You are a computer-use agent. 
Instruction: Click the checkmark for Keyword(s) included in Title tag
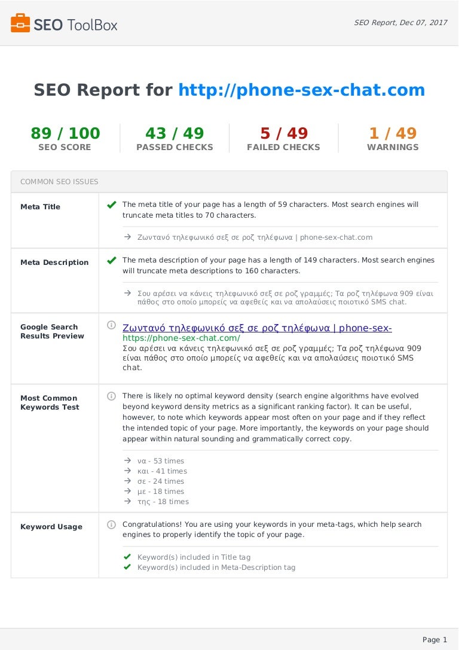[127, 557]
